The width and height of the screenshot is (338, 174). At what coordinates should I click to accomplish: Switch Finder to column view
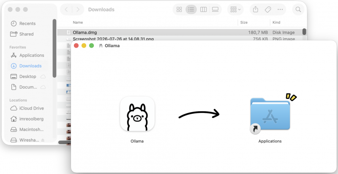tap(203, 9)
